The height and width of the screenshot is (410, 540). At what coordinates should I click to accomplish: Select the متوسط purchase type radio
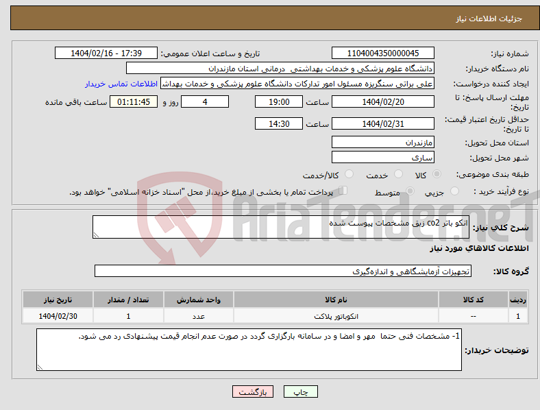click(410, 191)
